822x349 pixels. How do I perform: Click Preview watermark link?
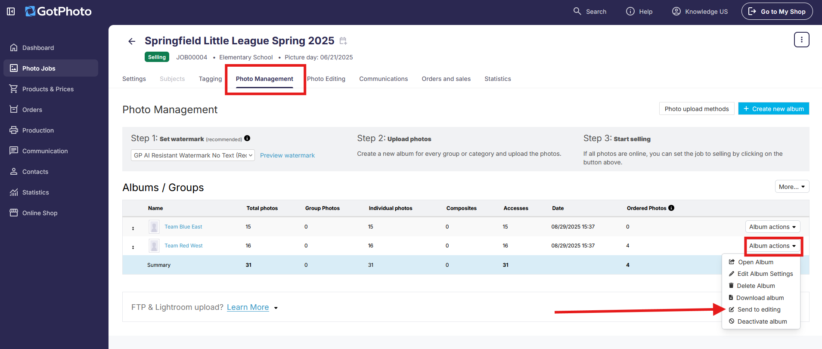point(287,155)
